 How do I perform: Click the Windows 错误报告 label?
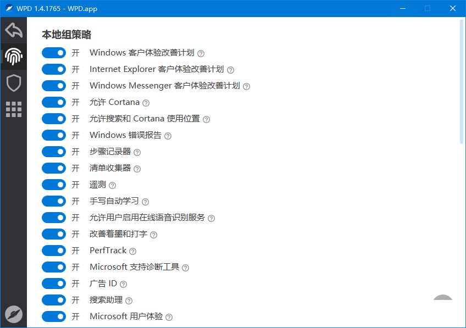[125, 135]
